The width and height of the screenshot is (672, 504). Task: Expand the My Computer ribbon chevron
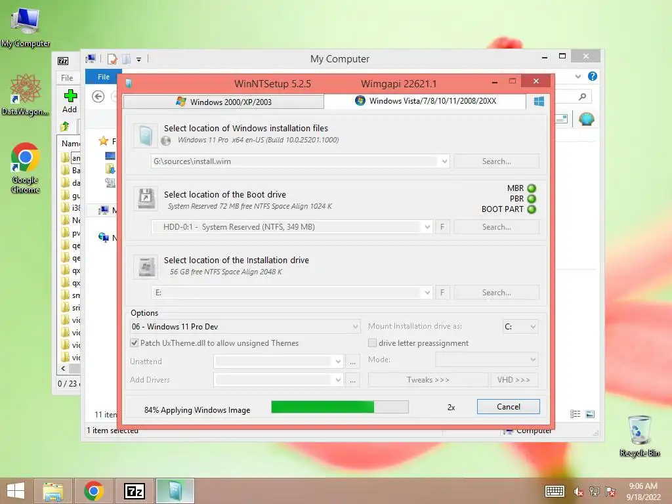tap(577, 76)
